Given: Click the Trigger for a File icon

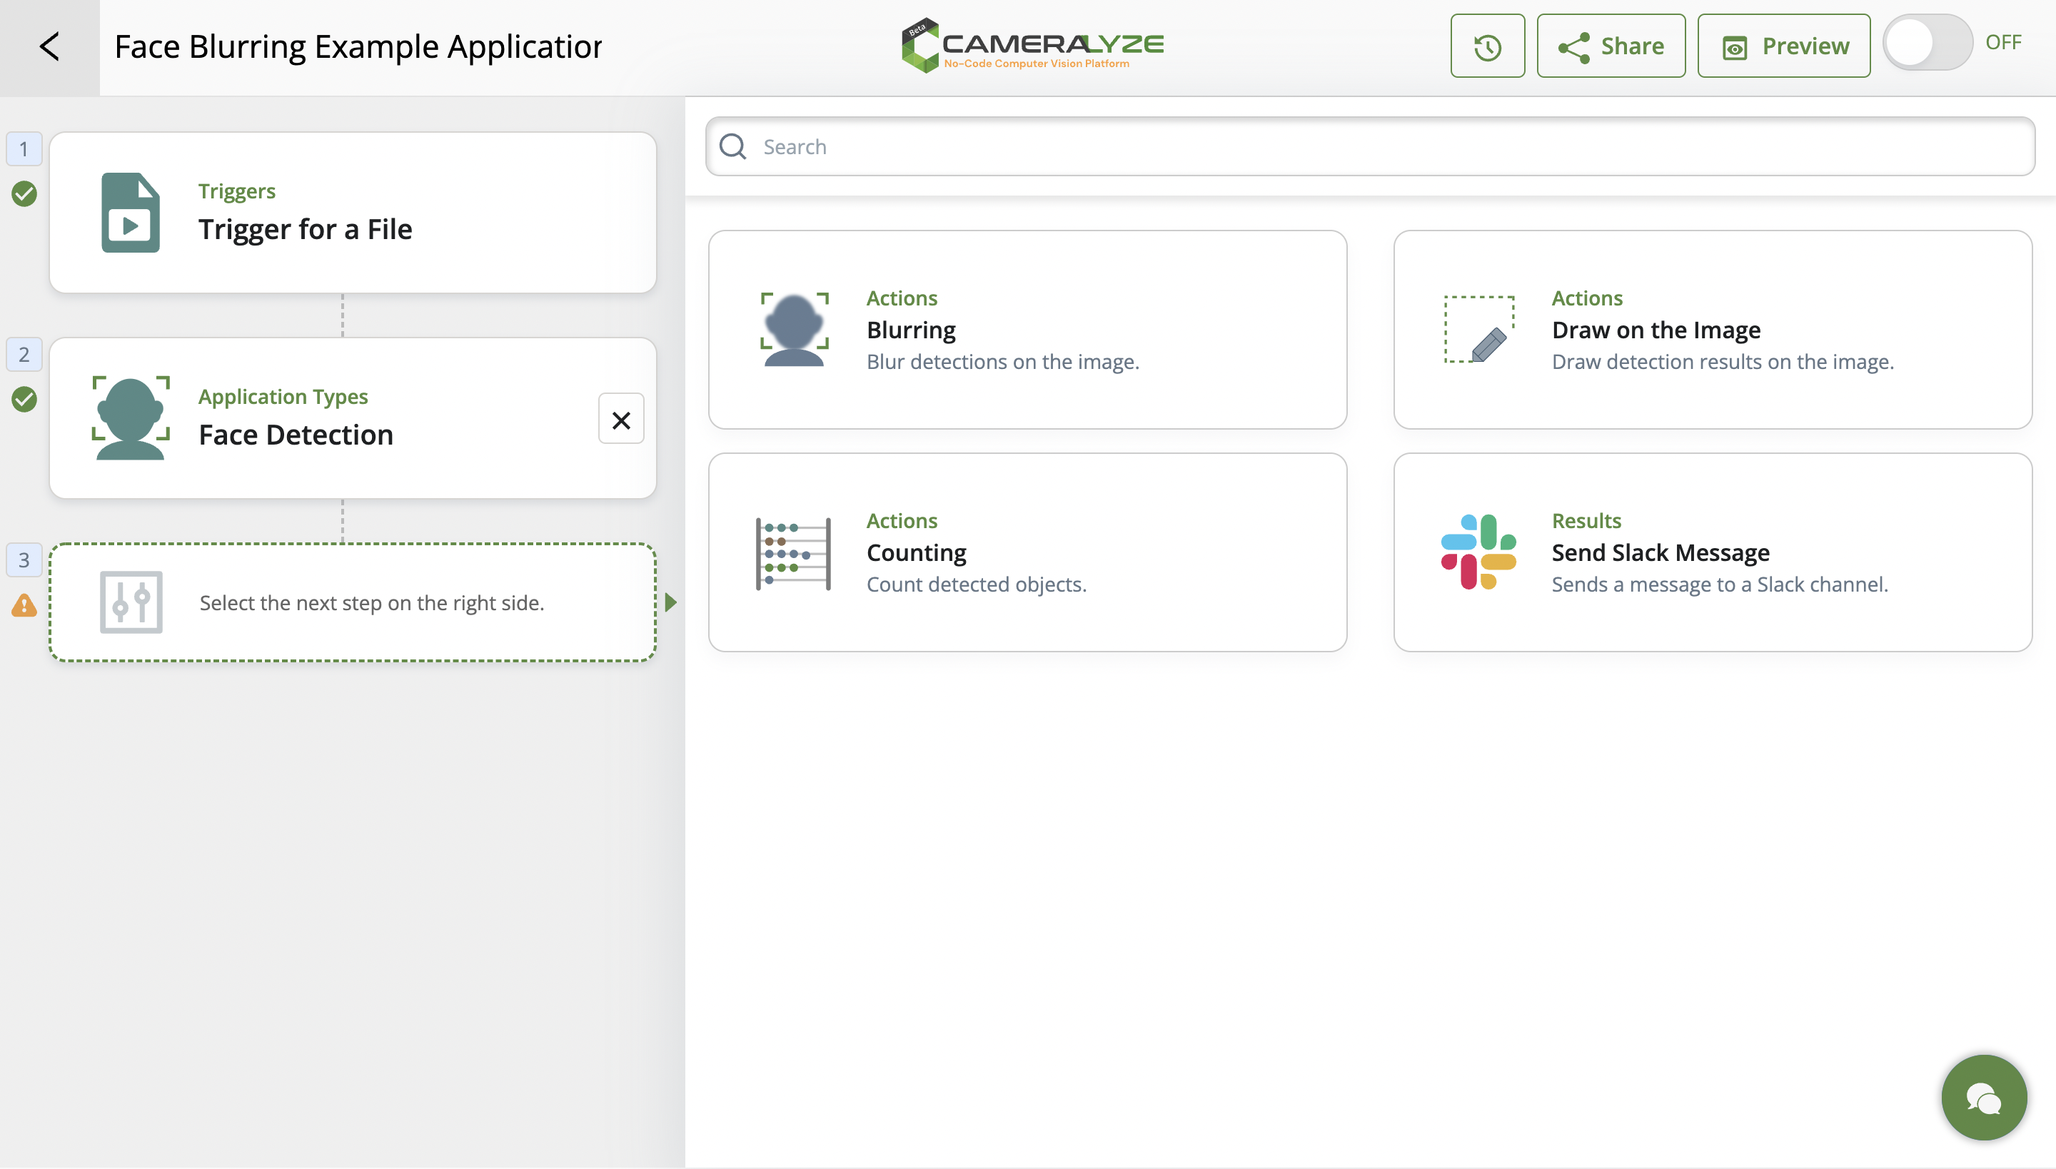Looking at the screenshot, I should tap(130, 213).
